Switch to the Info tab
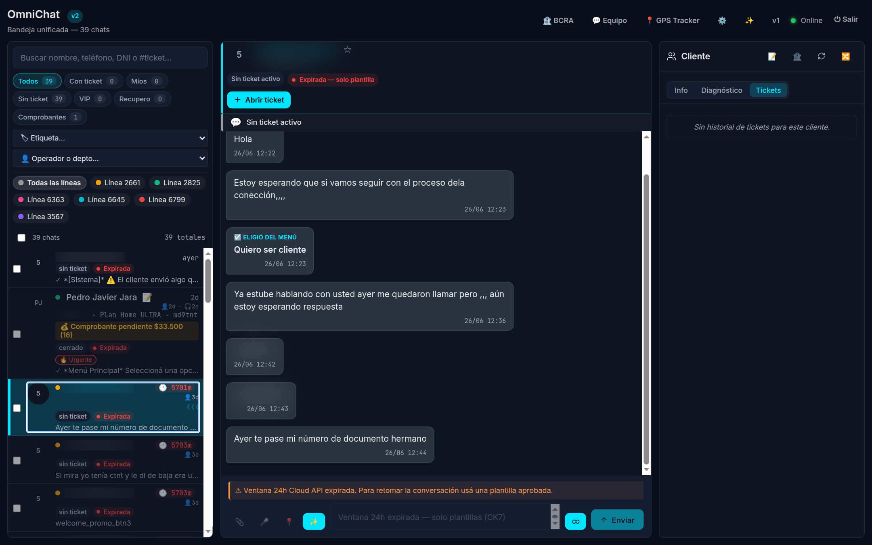 point(681,90)
